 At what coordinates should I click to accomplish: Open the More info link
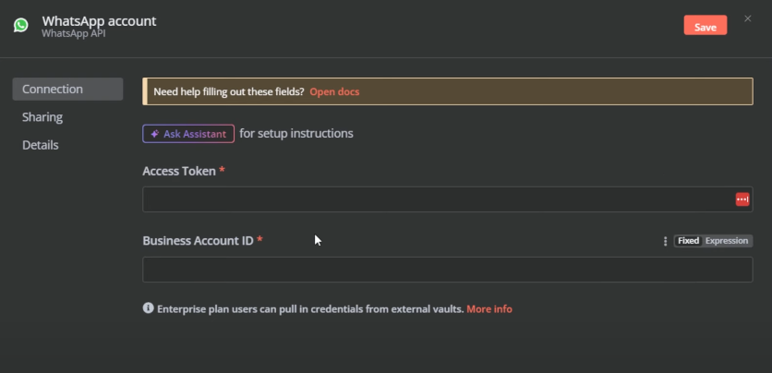click(x=489, y=309)
